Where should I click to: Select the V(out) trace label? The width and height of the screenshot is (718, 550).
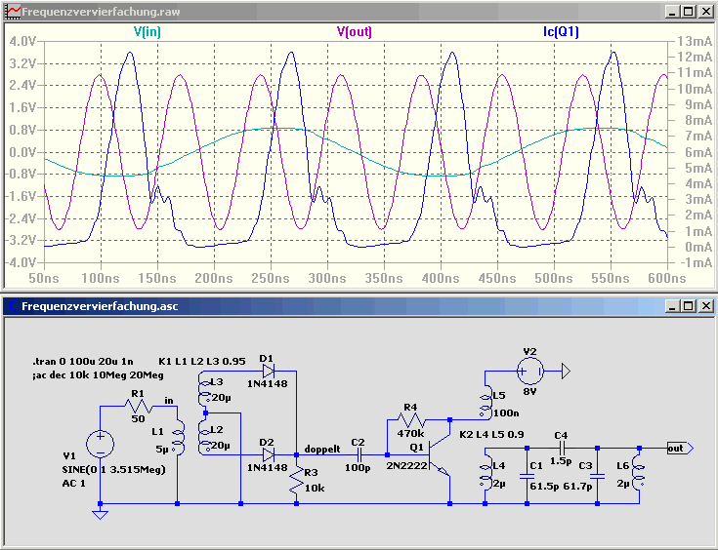tap(354, 31)
